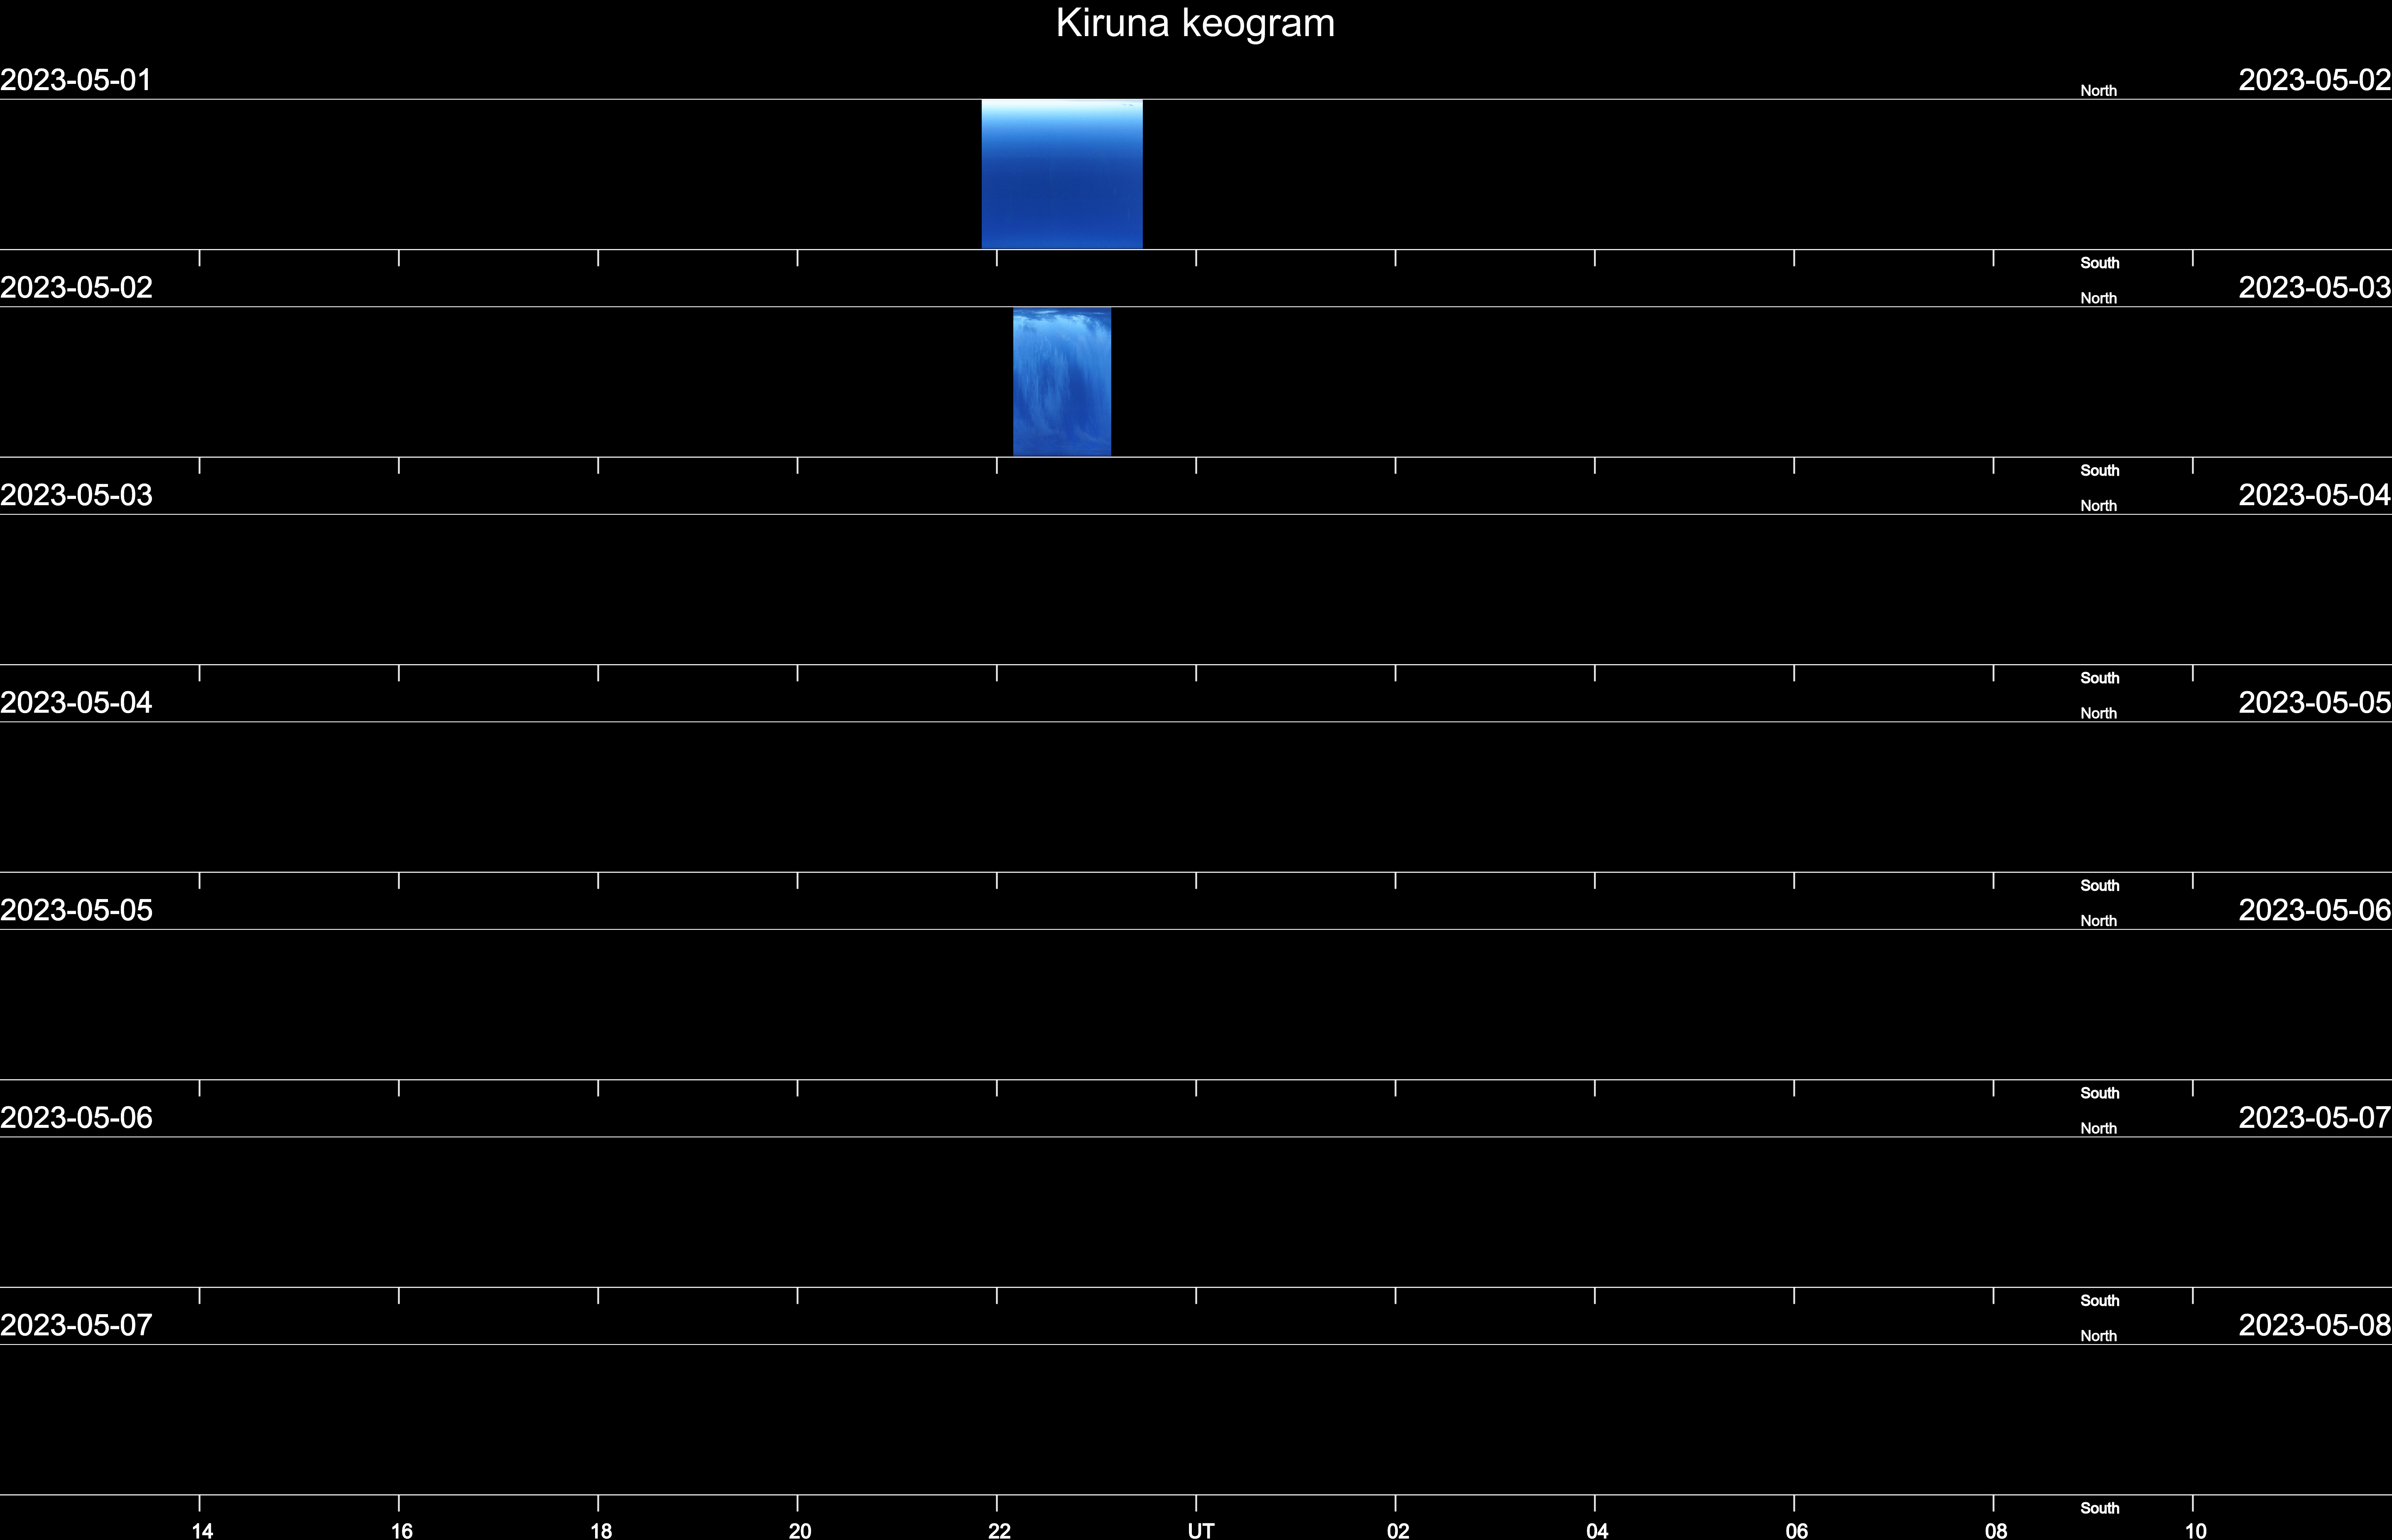2392x1540 pixels.
Task: Select start date label 2023-05-03 of third row
Action: click(76, 495)
